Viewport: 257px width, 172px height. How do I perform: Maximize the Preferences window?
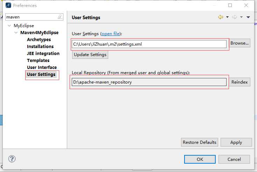[230, 5]
